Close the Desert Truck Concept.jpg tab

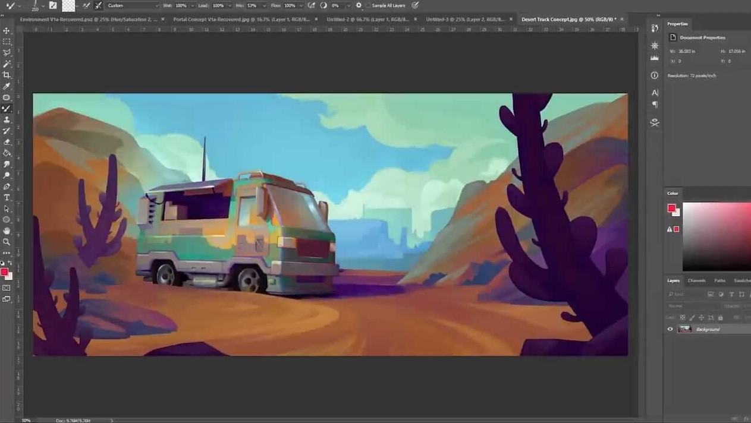(622, 19)
